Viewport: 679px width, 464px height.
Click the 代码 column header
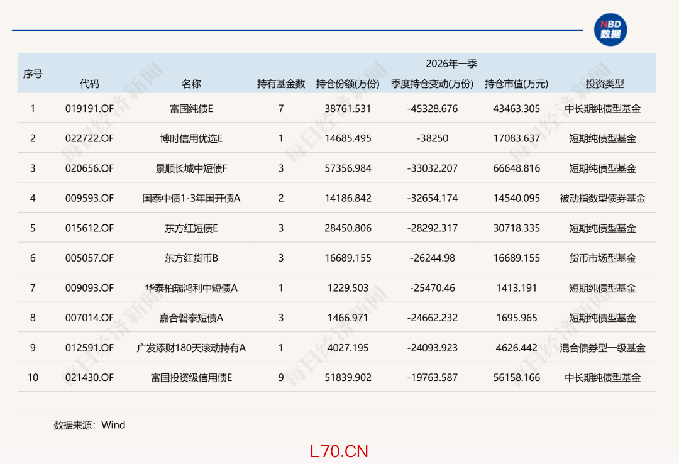(89, 84)
